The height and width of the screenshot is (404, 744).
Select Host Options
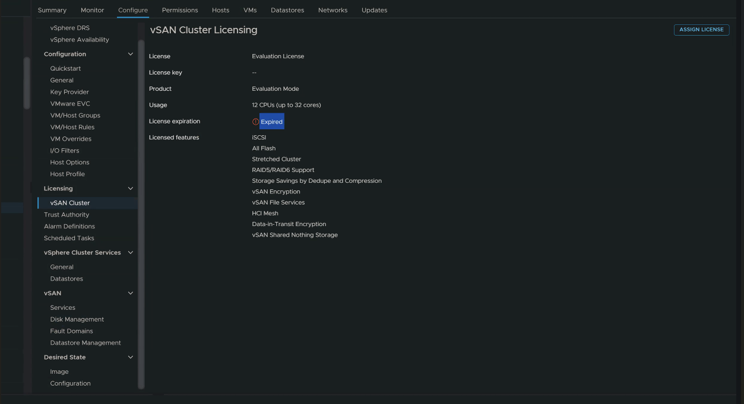tap(69, 163)
